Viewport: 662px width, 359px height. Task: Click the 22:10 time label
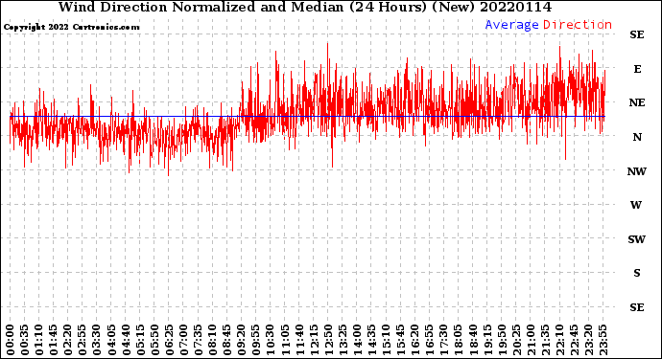click(x=559, y=340)
